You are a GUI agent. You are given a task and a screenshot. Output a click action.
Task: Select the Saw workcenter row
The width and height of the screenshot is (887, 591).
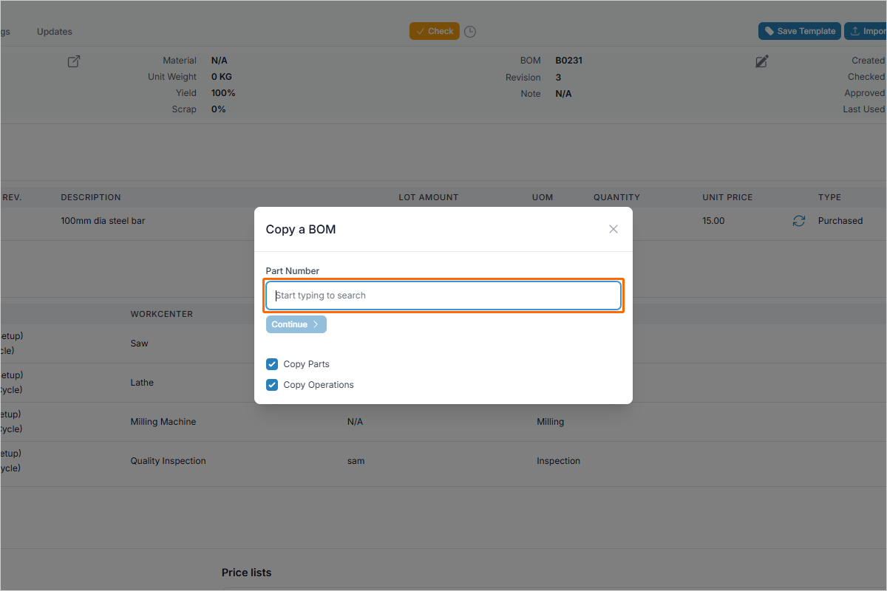[x=139, y=344]
